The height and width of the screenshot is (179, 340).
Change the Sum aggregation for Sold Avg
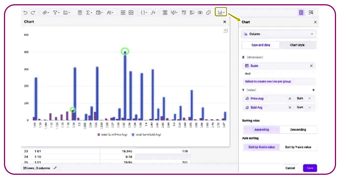click(x=304, y=108)
